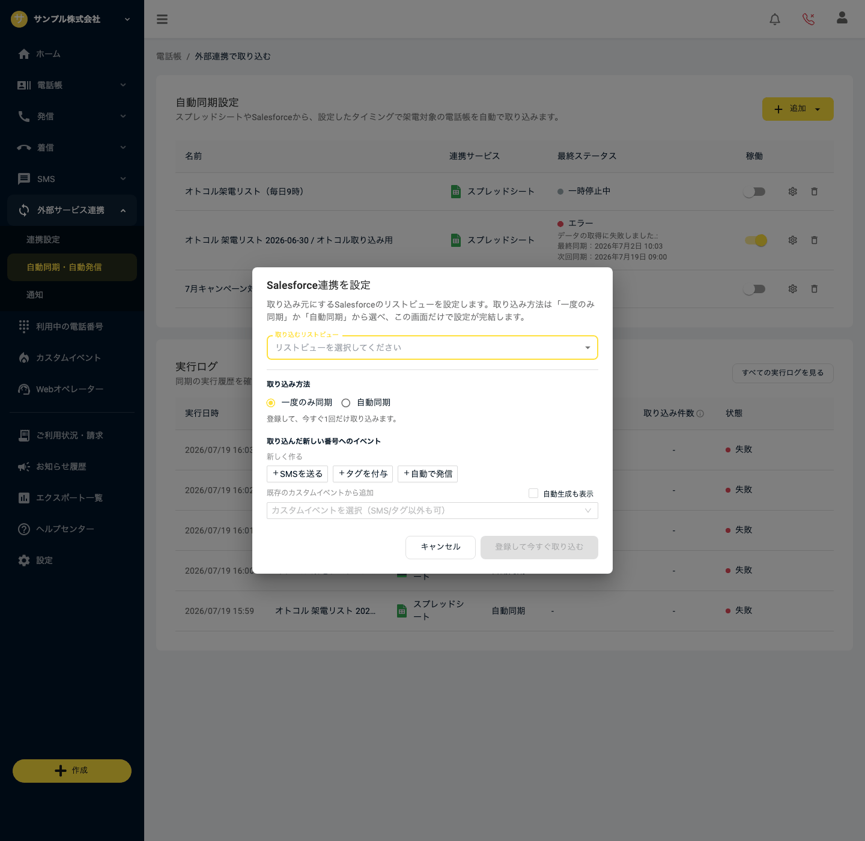
Task: Click the usage and billing icon
Action: (x=24, y=436)
